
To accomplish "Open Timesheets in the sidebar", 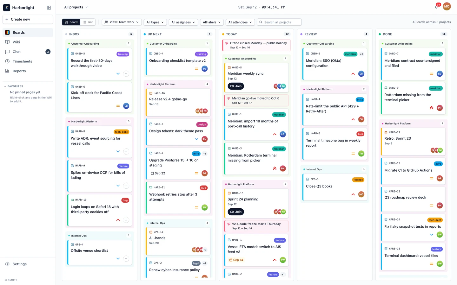I will pyautogui.click(x=28, y=61).
